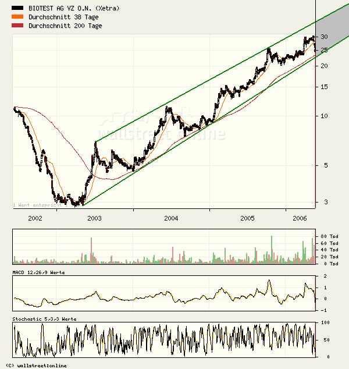Click the Durchschnitt 200 Tage legend label

59,26
